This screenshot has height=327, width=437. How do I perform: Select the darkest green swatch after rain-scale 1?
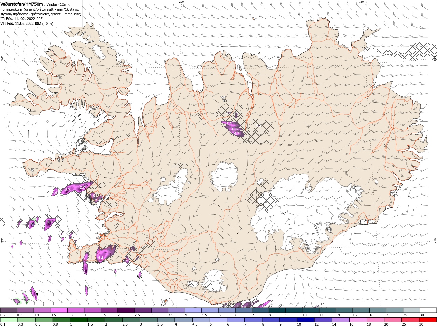pyautogui.click(x=79, y=320)
